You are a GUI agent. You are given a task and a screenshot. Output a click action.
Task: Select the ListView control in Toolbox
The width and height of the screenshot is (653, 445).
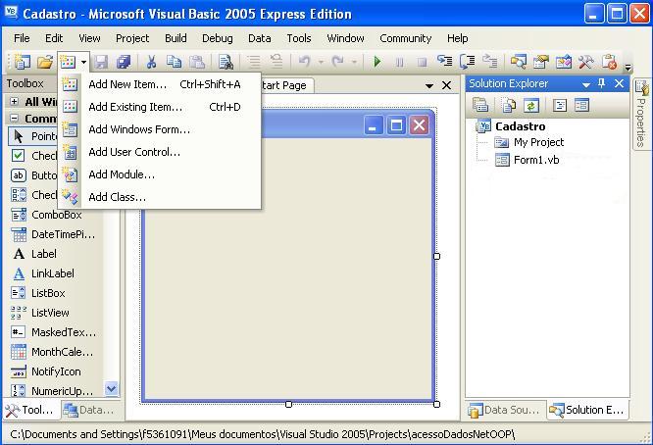point(54,313)
